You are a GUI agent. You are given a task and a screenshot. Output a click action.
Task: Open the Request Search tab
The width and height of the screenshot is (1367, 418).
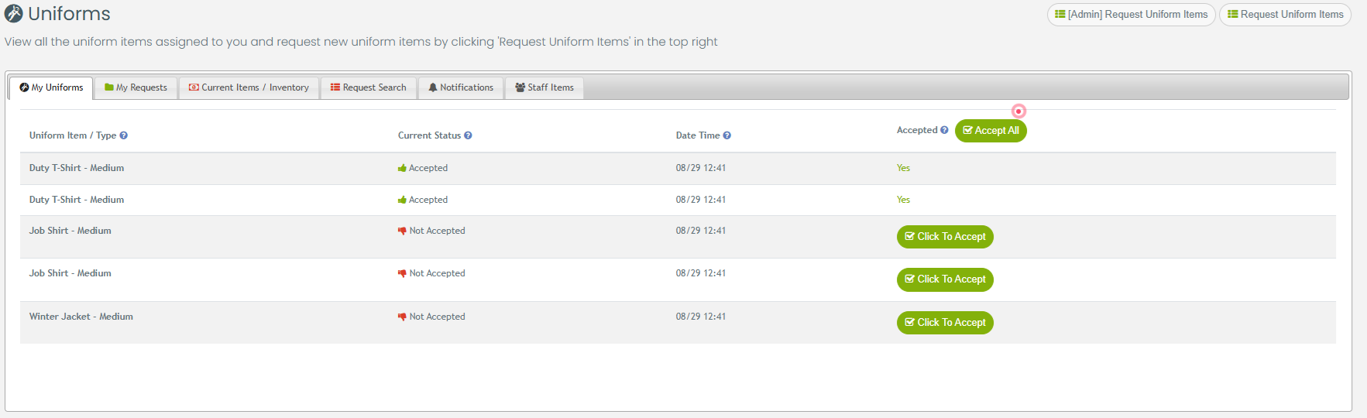click(x=369, y=87)
